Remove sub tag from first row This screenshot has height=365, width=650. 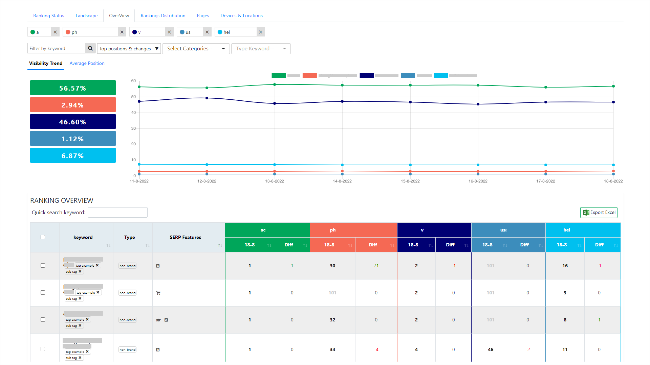click(80, 271)
